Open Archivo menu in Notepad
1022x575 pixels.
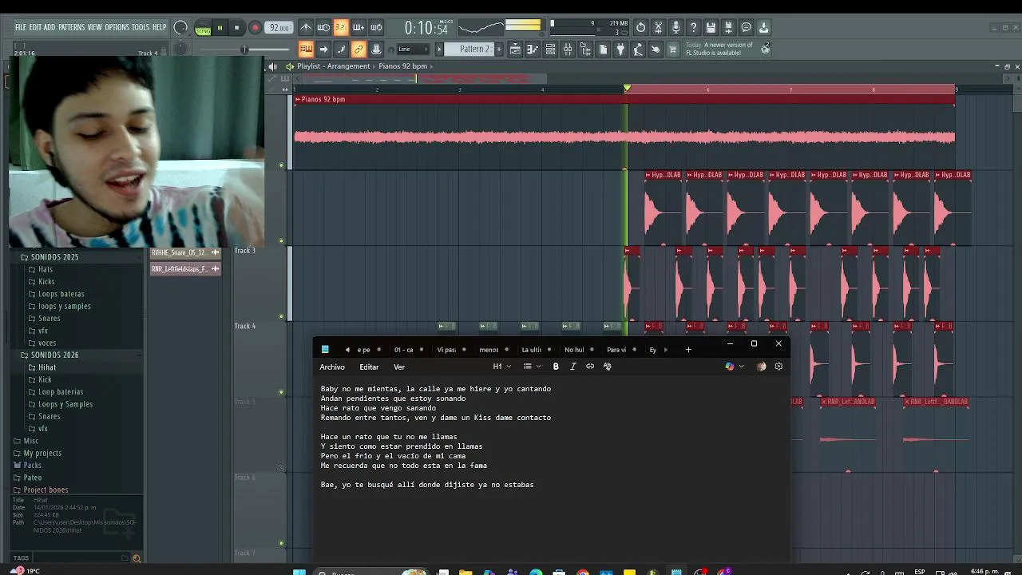332,367
